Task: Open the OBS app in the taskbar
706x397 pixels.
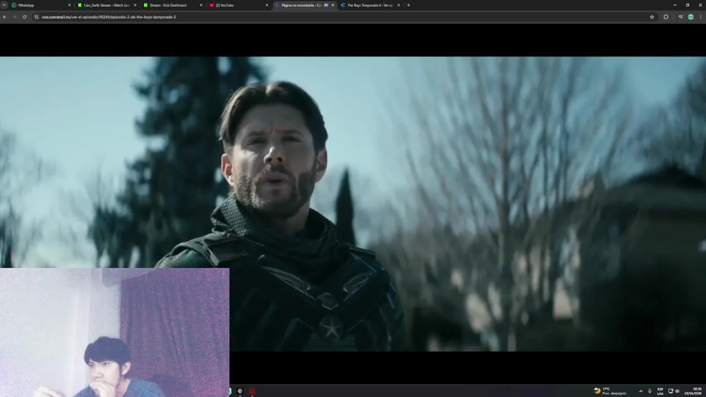Action: [240, 391]
